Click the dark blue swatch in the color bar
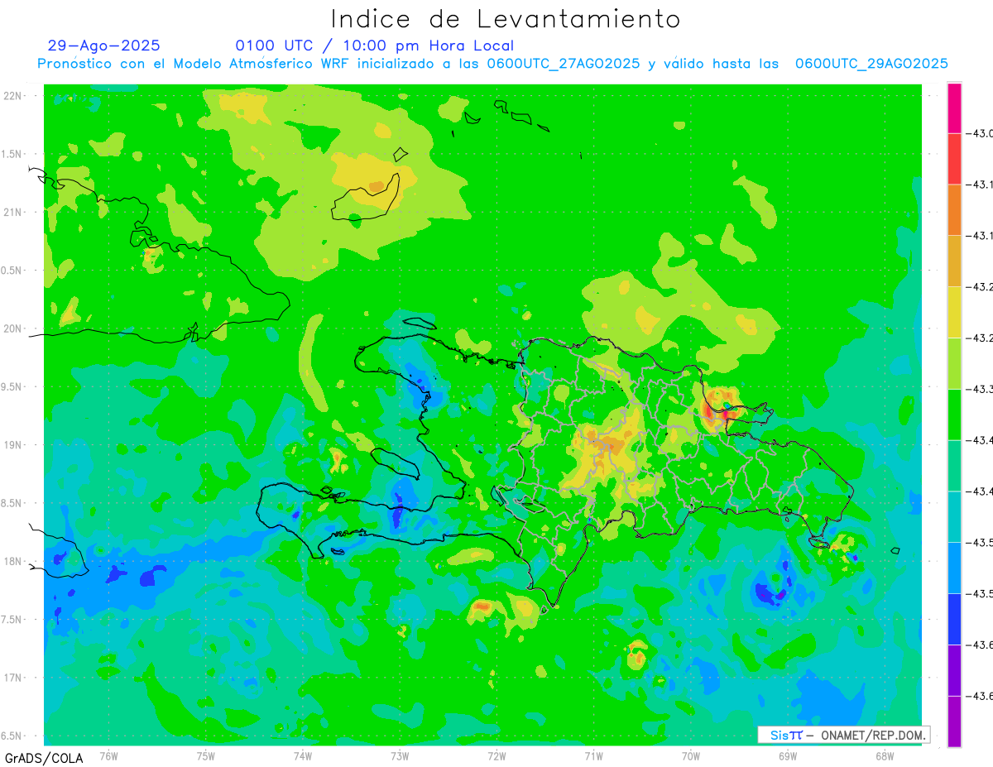The width and height of the screenshot is (993, 767). point(954,619)
